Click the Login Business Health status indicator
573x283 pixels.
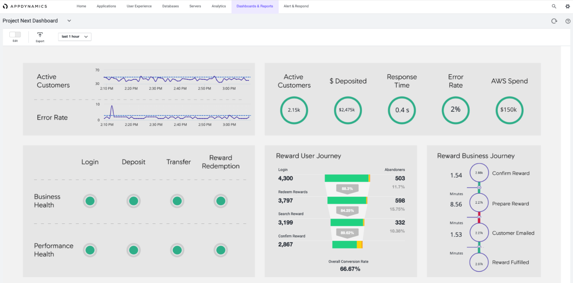click(x=90, y=201)
